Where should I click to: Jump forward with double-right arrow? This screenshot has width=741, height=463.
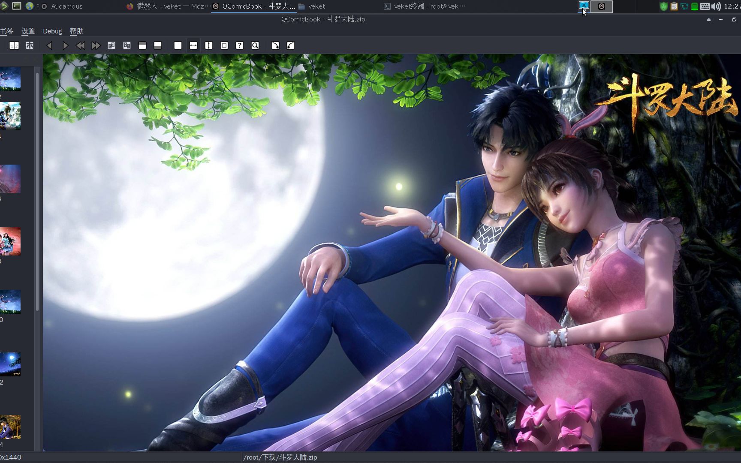(96, 45)
